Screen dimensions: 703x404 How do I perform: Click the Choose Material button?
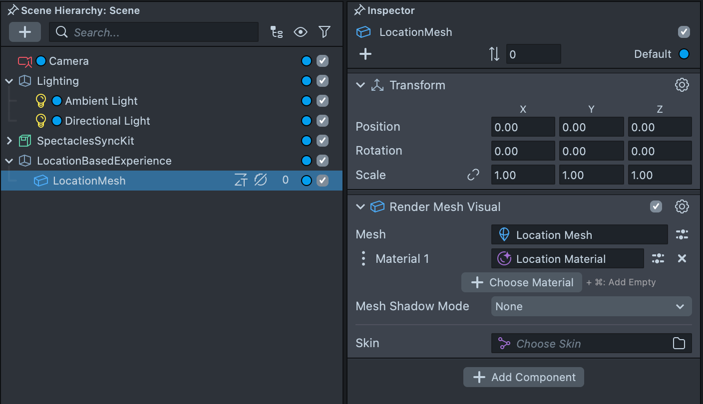pos(522,282)
